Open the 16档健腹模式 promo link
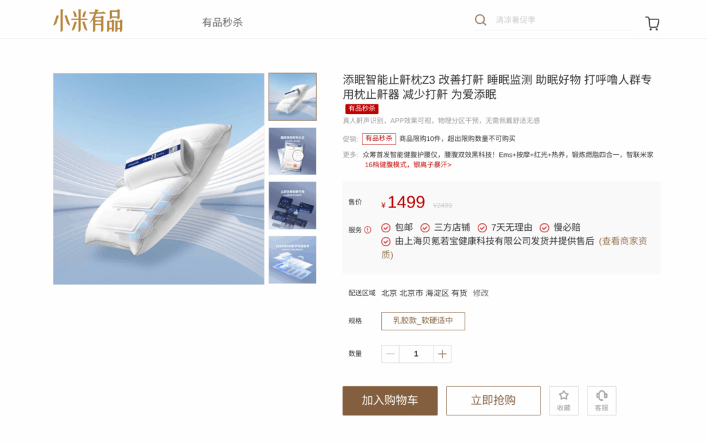The height and width of the screenshot is (443, 707). coord(408,164)
